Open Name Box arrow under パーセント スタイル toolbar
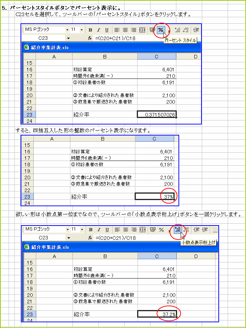Viewport: 246px width, 328px height. pos(68,38)
